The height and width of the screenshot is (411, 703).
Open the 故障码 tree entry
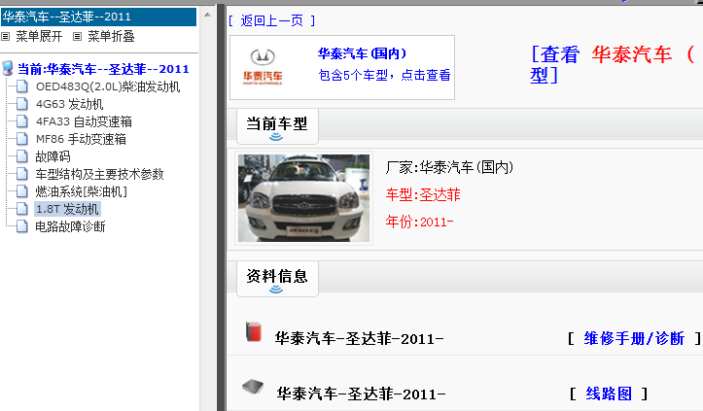pos(53,156)
